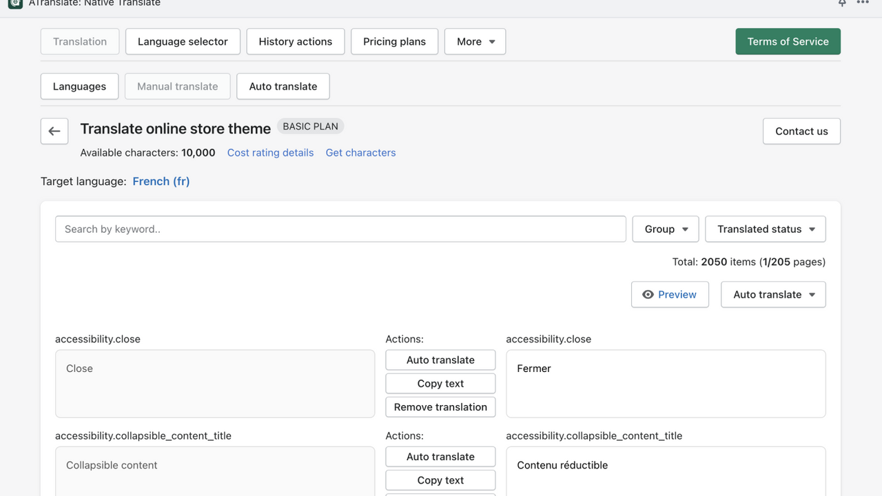Image resolution: width=882 pixels, height=496 pixels.
Task: Click the Translate online store theme heading
Action: coord(176,129)
